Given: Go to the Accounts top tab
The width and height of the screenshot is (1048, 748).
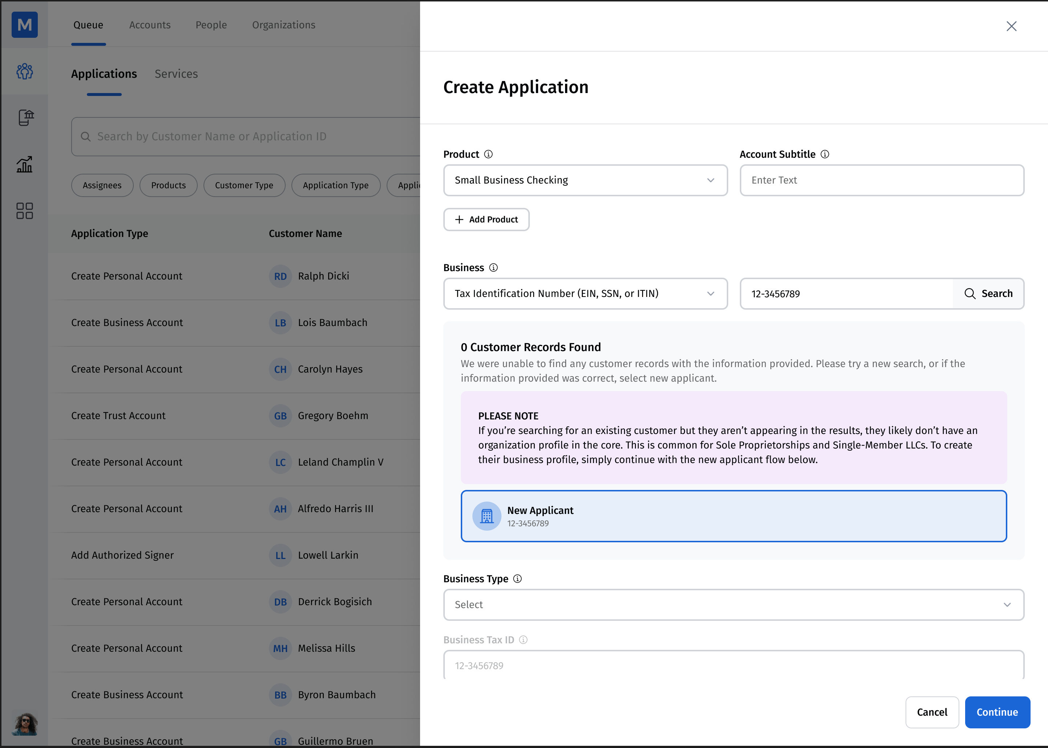Looking at the screenshot, I should tap(150, 25).
